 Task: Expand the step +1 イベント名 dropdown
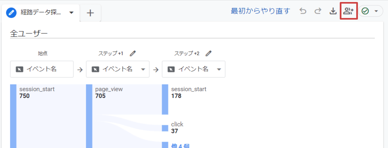[x=143, y=70]
